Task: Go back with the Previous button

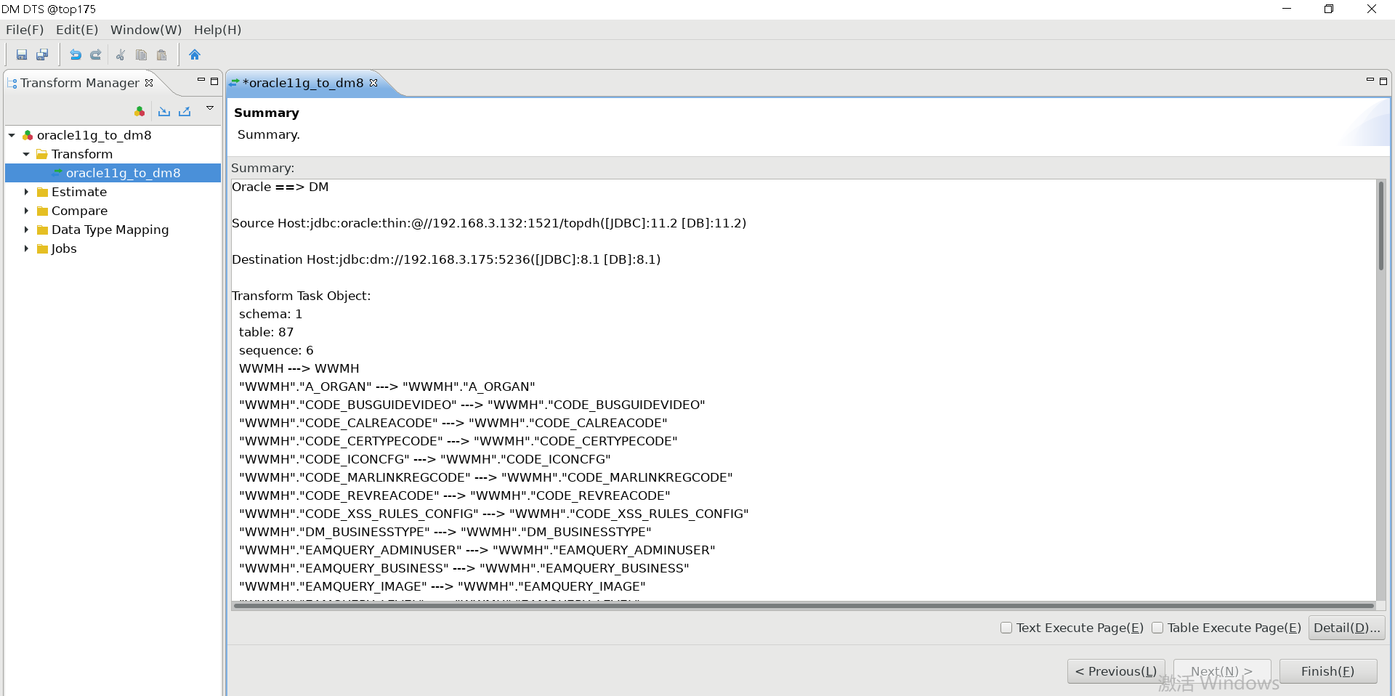Action: click(1116, 671)
